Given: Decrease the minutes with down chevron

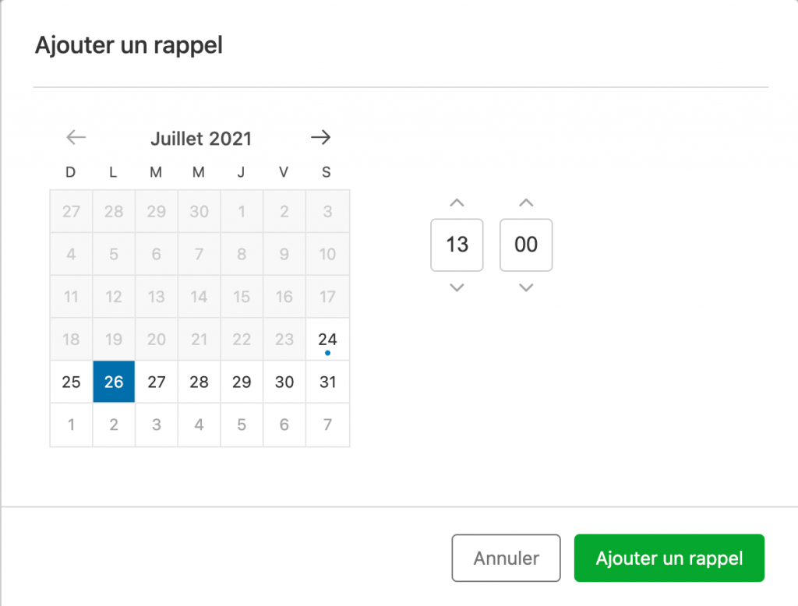Looking at the screenshot, I should pyautogui.click(x=526, y=287).
